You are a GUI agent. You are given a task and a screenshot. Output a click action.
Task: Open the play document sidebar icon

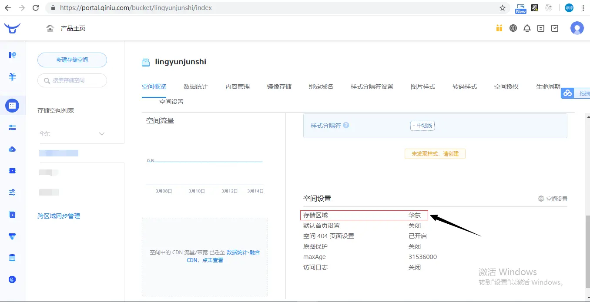(x=12, y=214)
